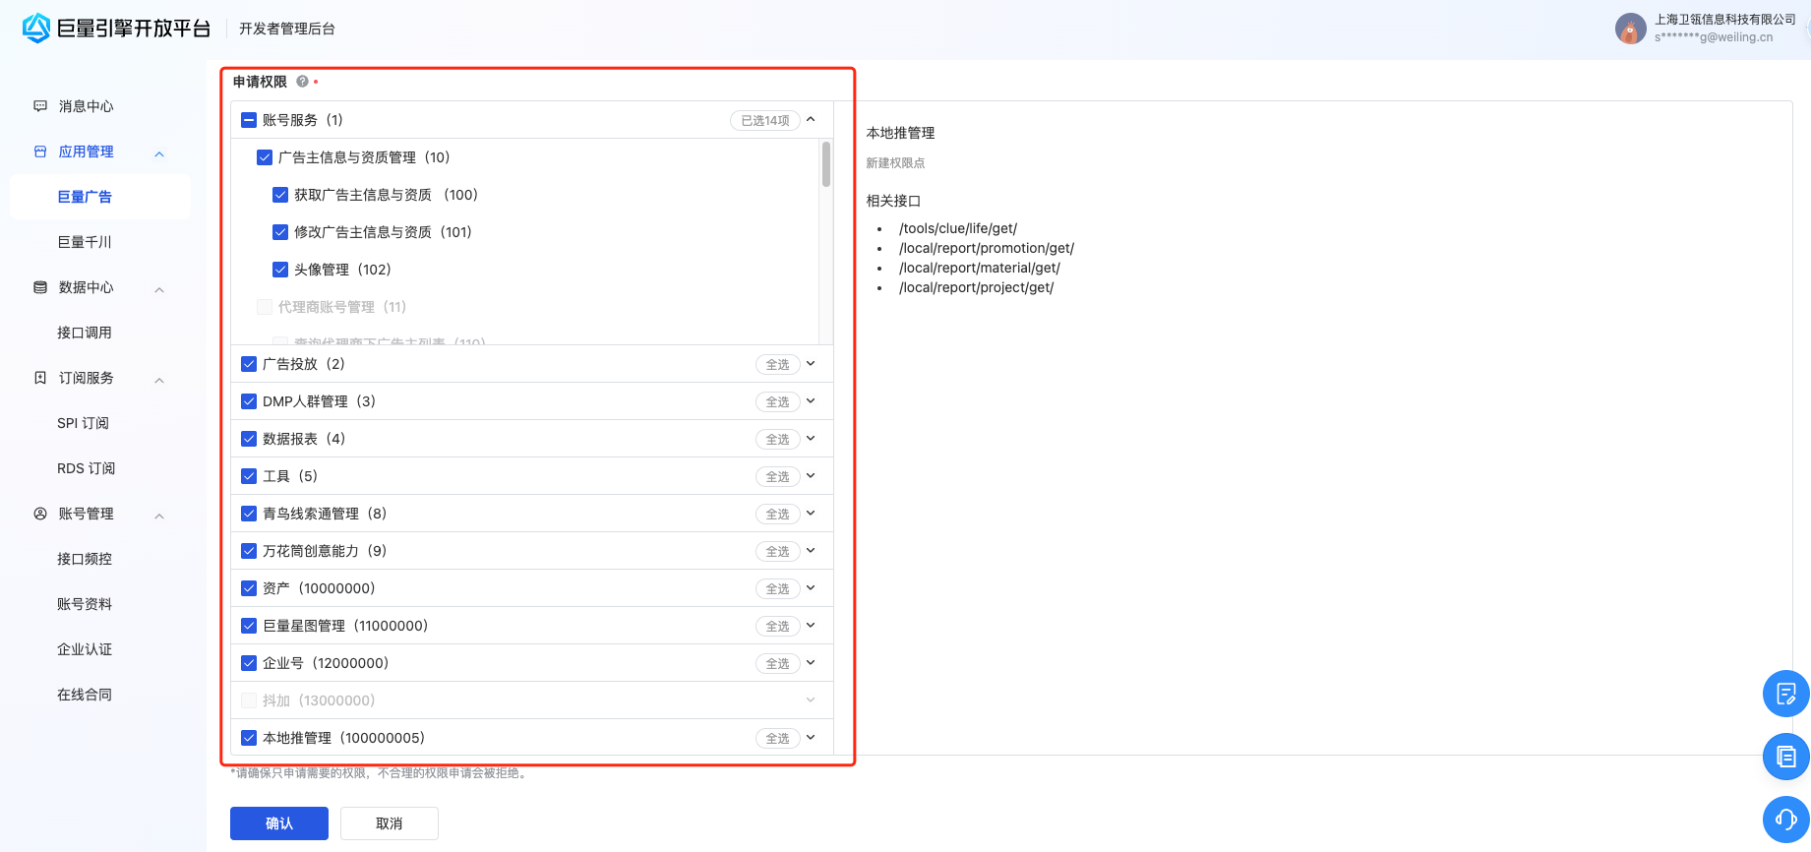
Task: Uncheck the 广告投放 (2) checkbox
Action: click(x=249, y=364)
